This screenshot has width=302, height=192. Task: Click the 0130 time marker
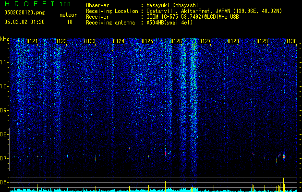coord(291,41)
